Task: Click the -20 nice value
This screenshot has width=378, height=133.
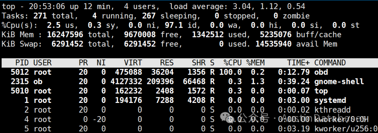Action: (x=99, y=119)
